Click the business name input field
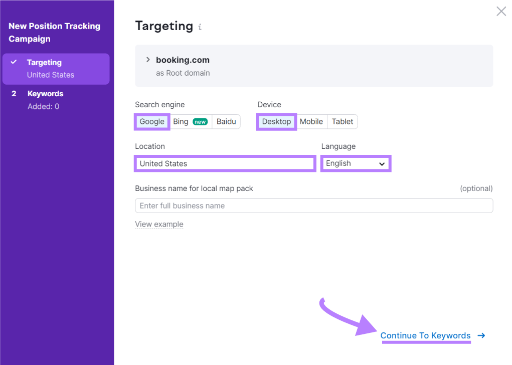 (x=313, y=206)
